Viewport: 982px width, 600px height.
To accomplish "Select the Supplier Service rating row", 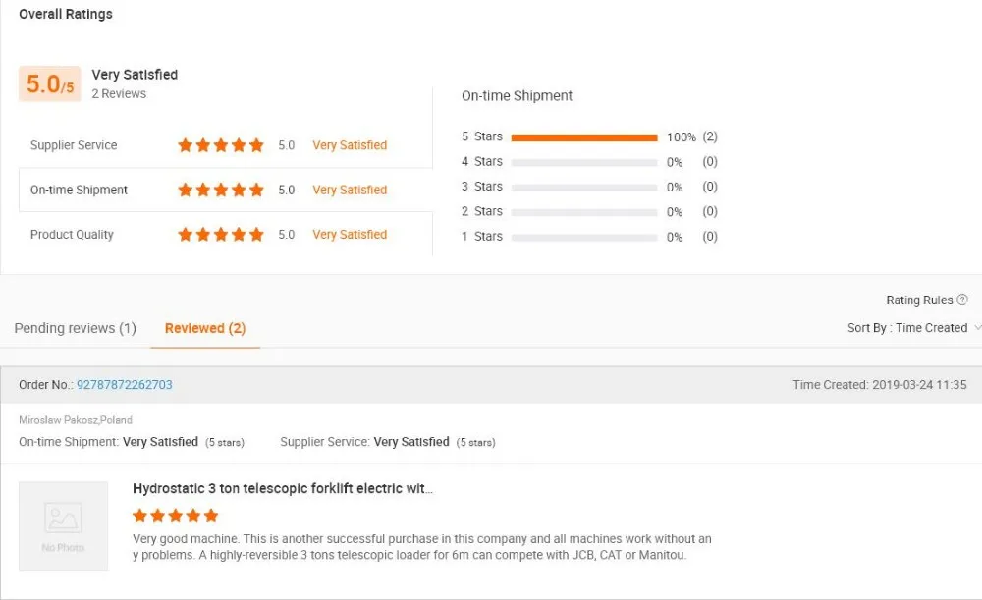I will pyautogui.click(x=226, y=145).
